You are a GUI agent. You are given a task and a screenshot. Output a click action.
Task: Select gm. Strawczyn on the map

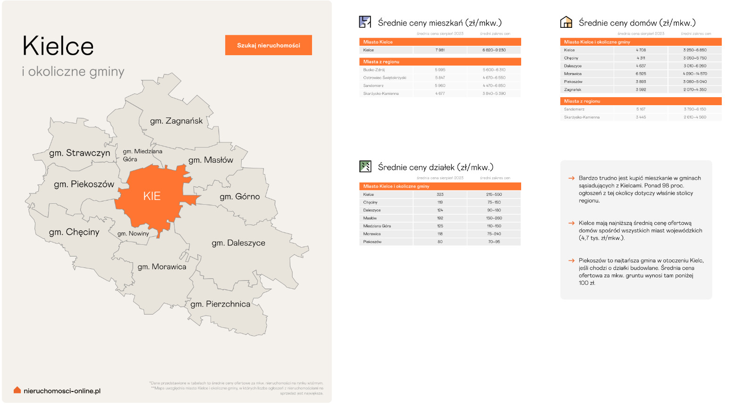79,153
